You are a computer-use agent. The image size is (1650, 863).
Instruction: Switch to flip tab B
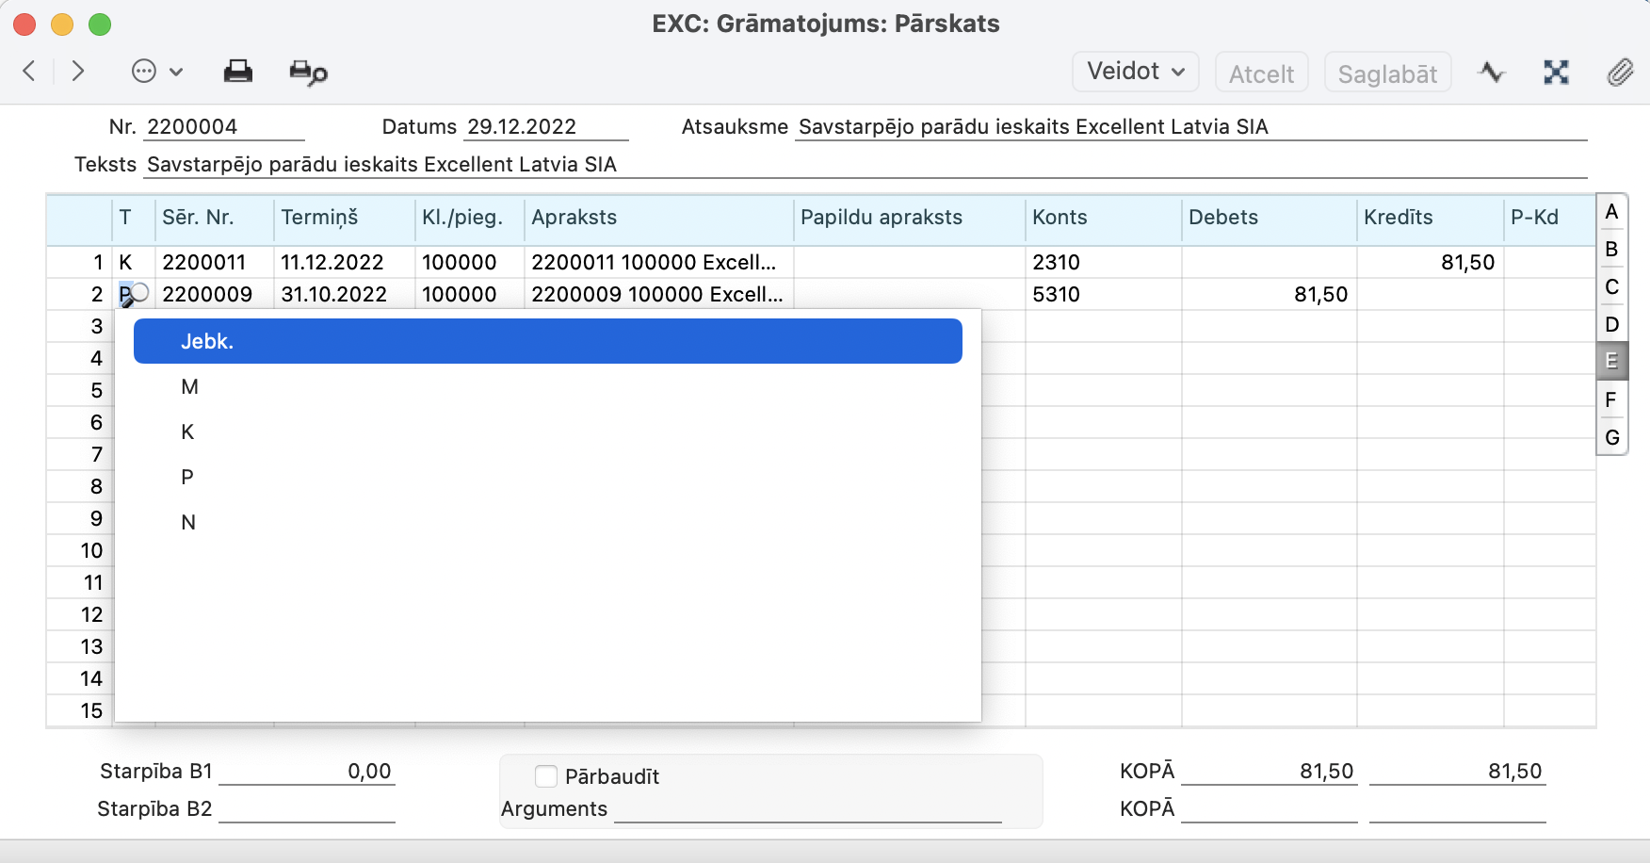point(1611,250)
